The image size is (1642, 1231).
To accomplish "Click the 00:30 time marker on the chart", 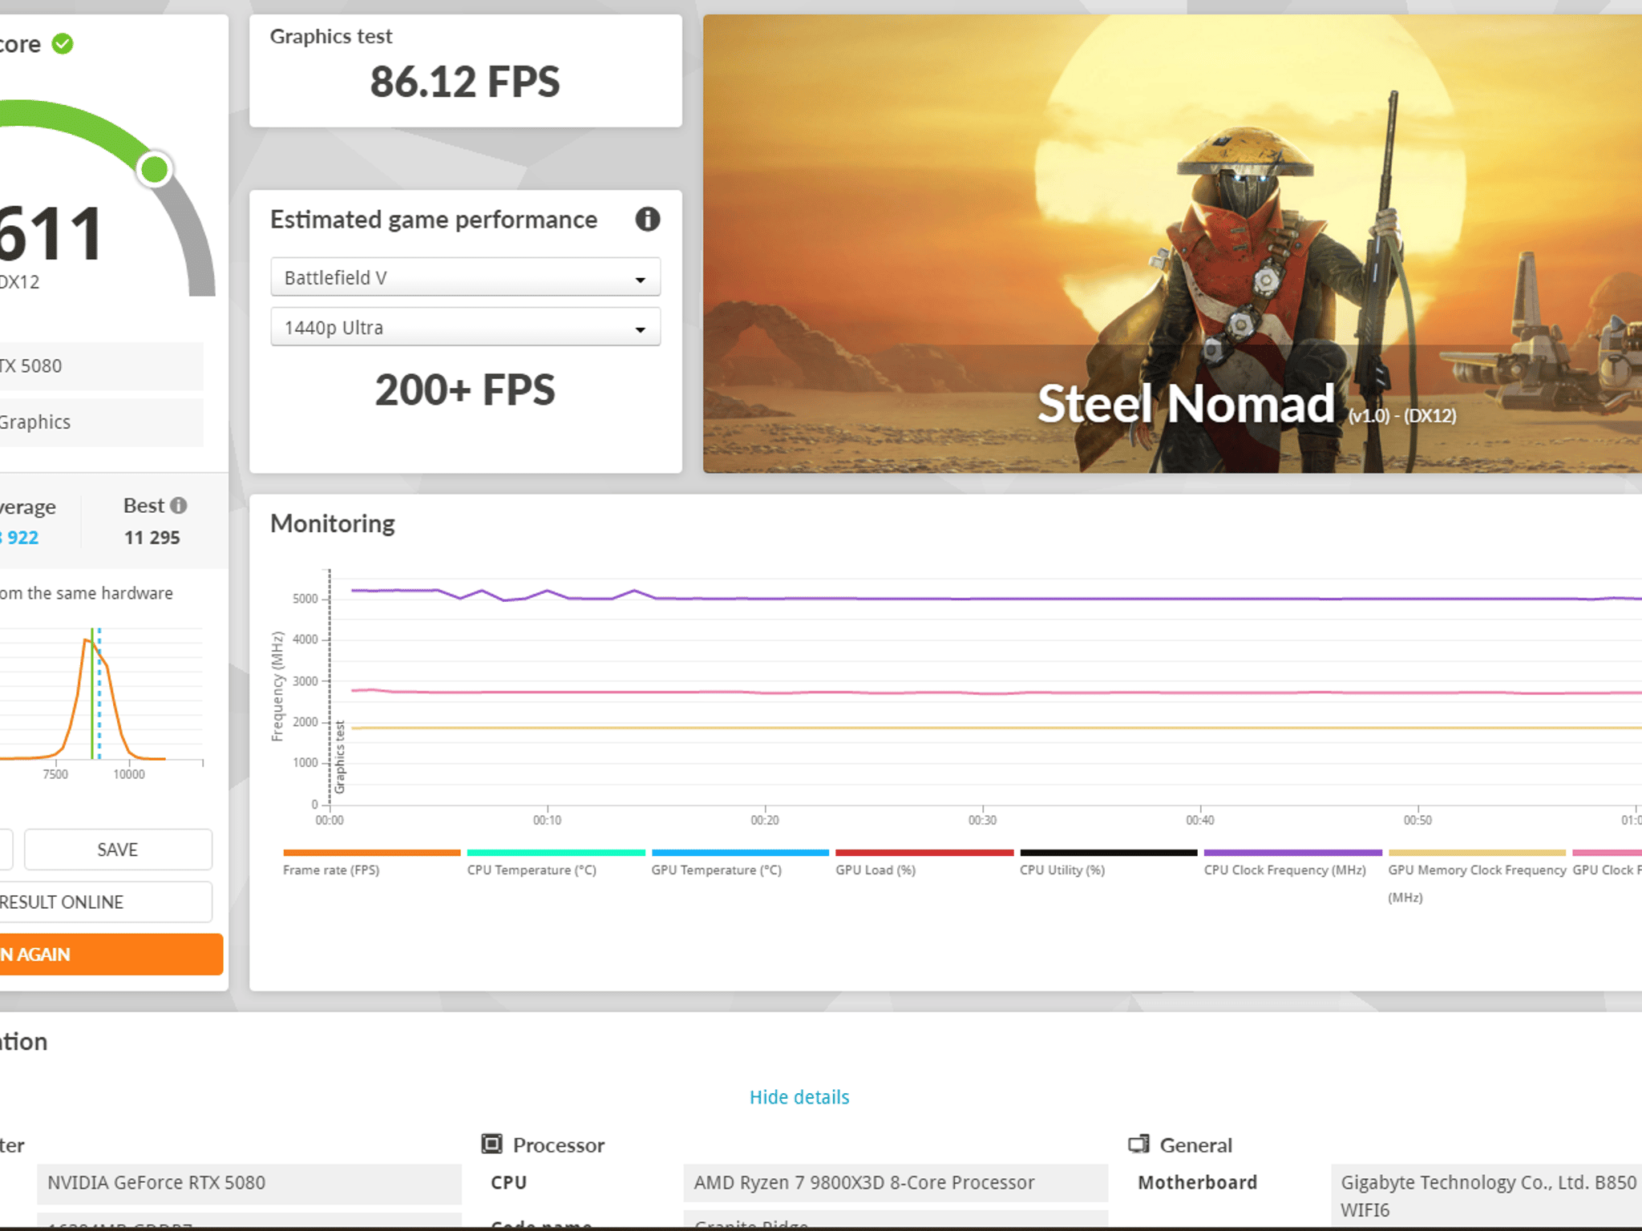I will [x=982, y=820].
